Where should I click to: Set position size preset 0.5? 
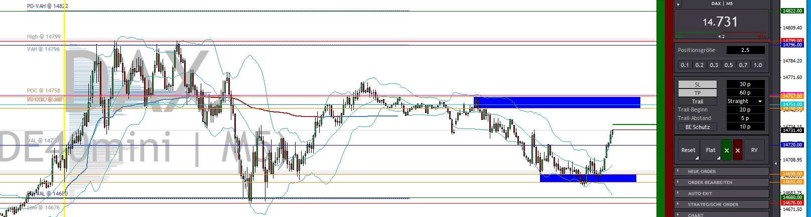[x=728, y=65]
